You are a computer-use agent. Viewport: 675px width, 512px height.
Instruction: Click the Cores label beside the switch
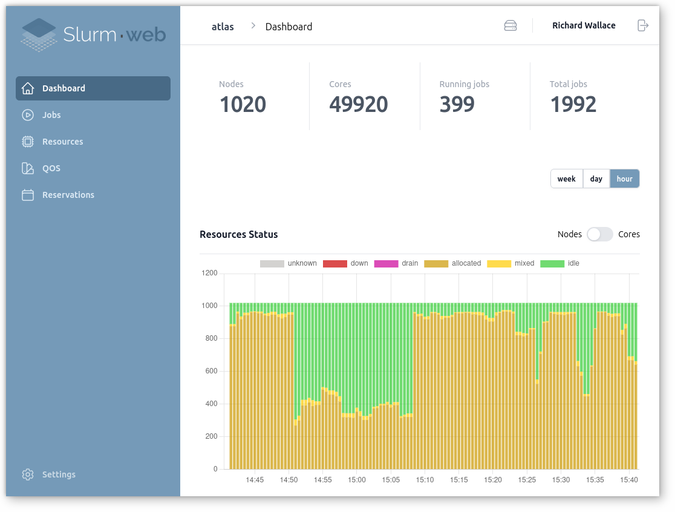629,234
